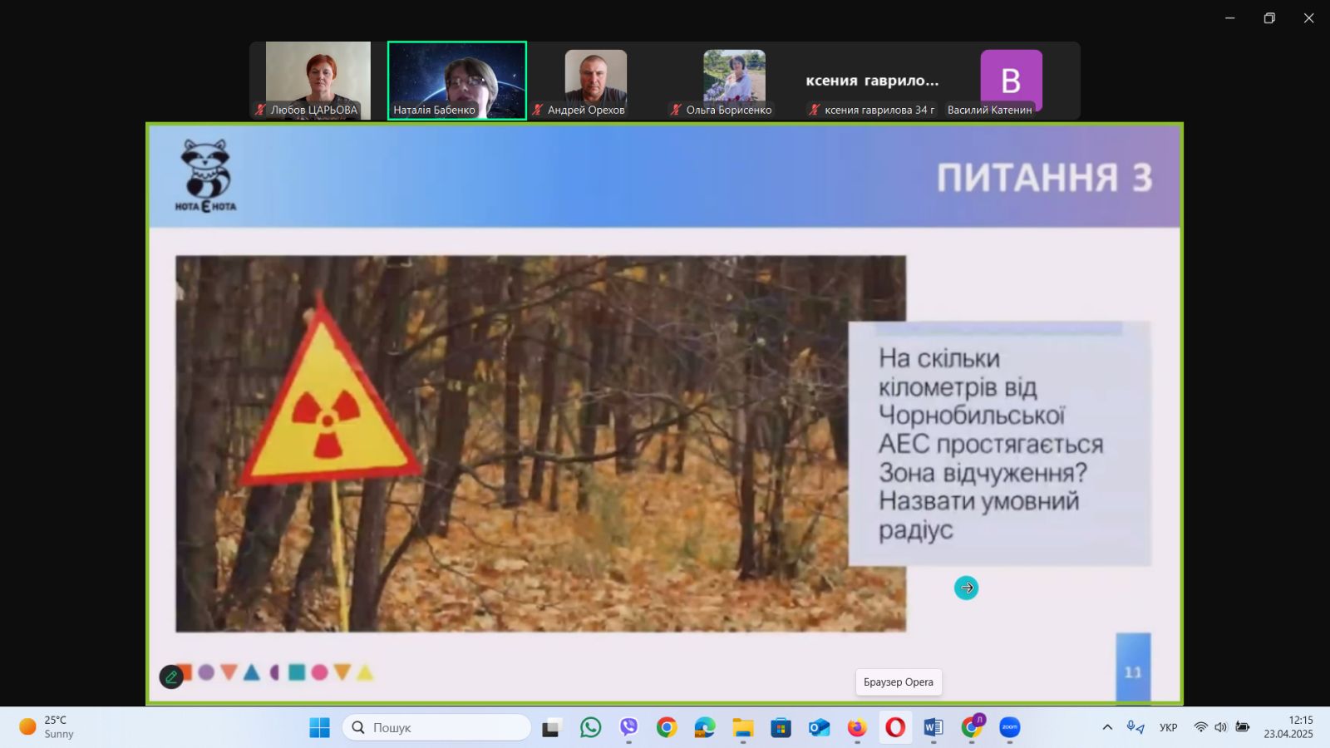The height and width of the screenshot is (748, 1330).
Task: Open Task View on the taskbar
Action: [x=551, y=727]
